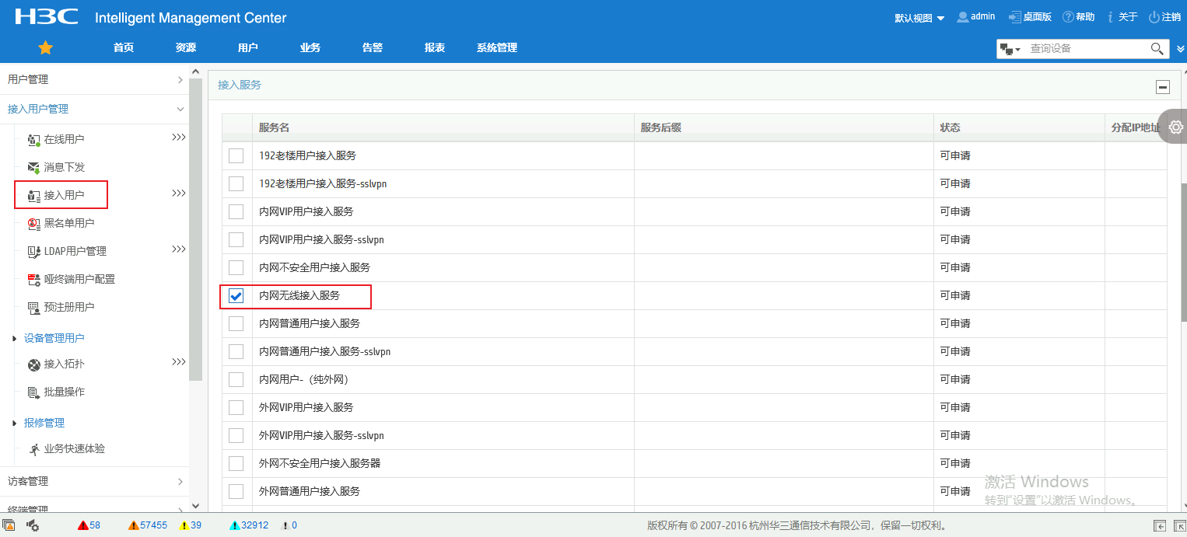Open the 业务 menu

point(310,48)
